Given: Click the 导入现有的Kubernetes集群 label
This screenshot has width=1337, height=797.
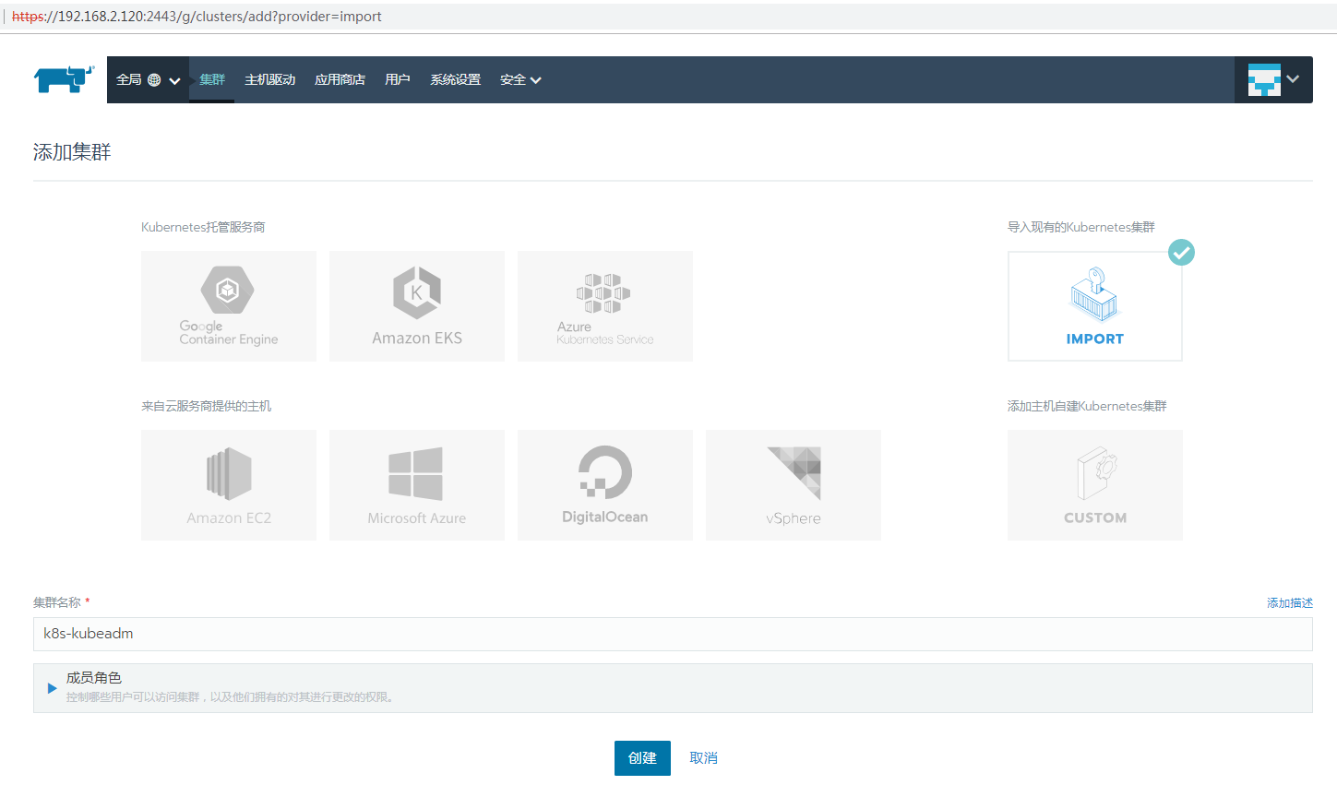Looking at the screenshot, I should pyautogui.click(x=1081, y=227).
